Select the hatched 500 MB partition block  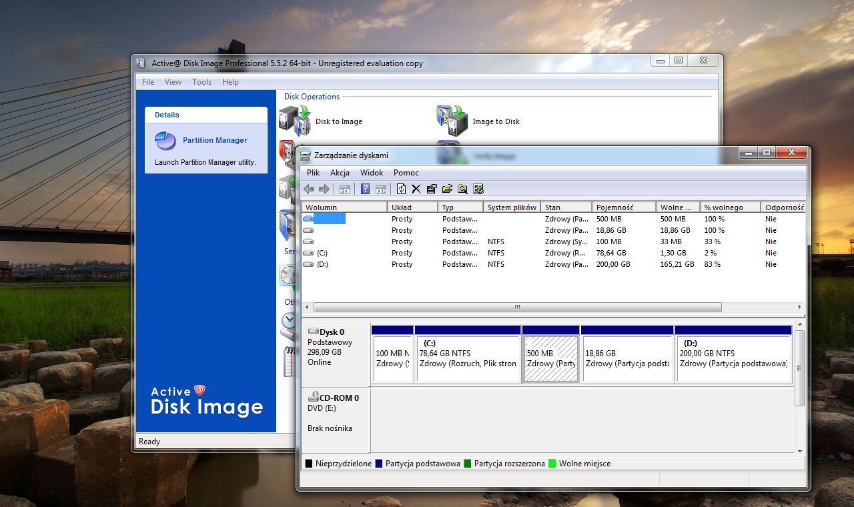tap(550, 354)
